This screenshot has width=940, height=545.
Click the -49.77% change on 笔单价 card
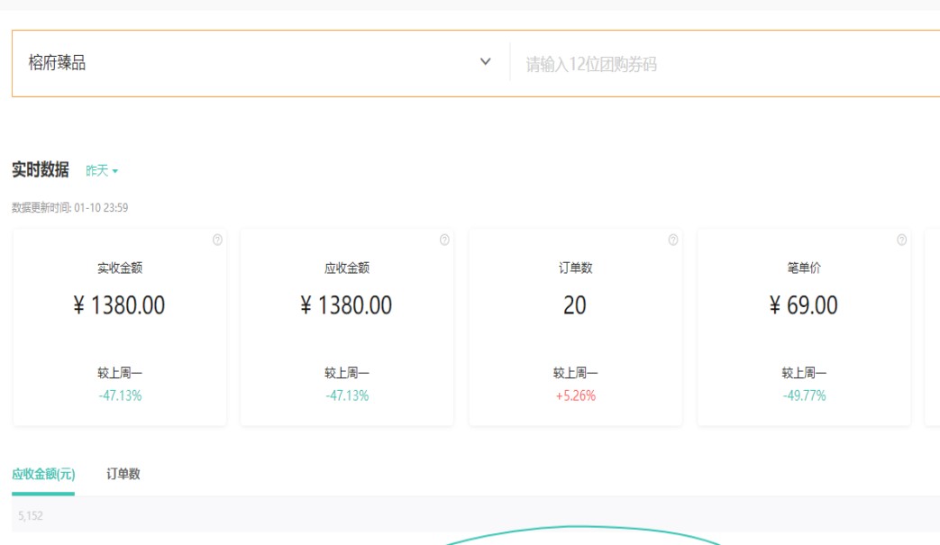click(803, 395)
